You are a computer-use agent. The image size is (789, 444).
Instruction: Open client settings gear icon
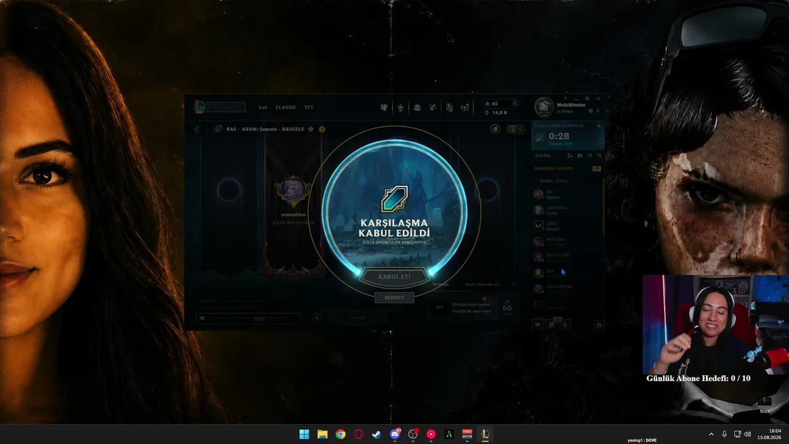pos(587,99)
